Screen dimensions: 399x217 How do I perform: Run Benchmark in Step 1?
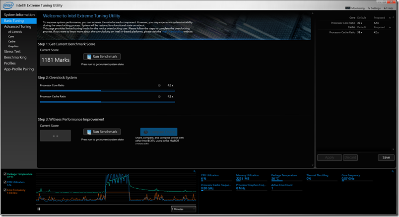[102, 57]
